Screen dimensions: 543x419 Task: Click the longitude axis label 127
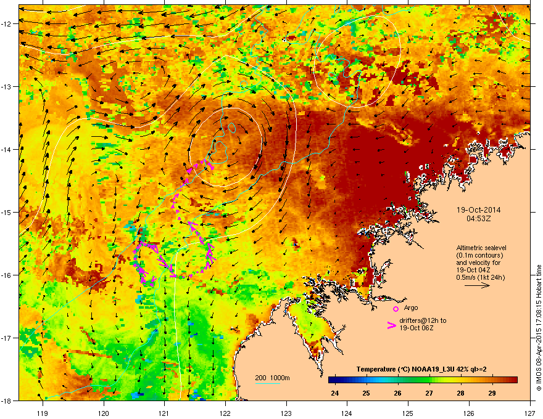pyautogui.click(x=530, y=413)
